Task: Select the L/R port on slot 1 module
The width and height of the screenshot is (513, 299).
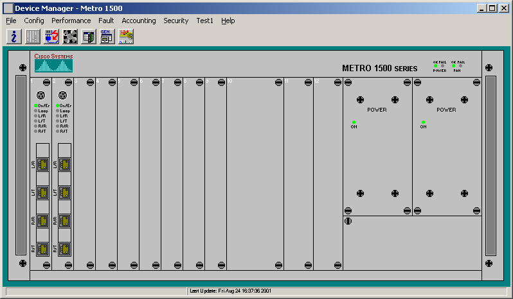Action: tap(43, 164)
